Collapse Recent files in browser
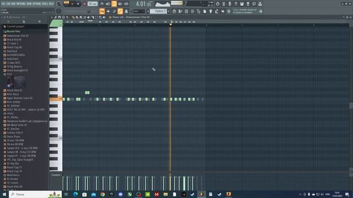The height and width of the screenshot is (198, 353). point(13,31)
